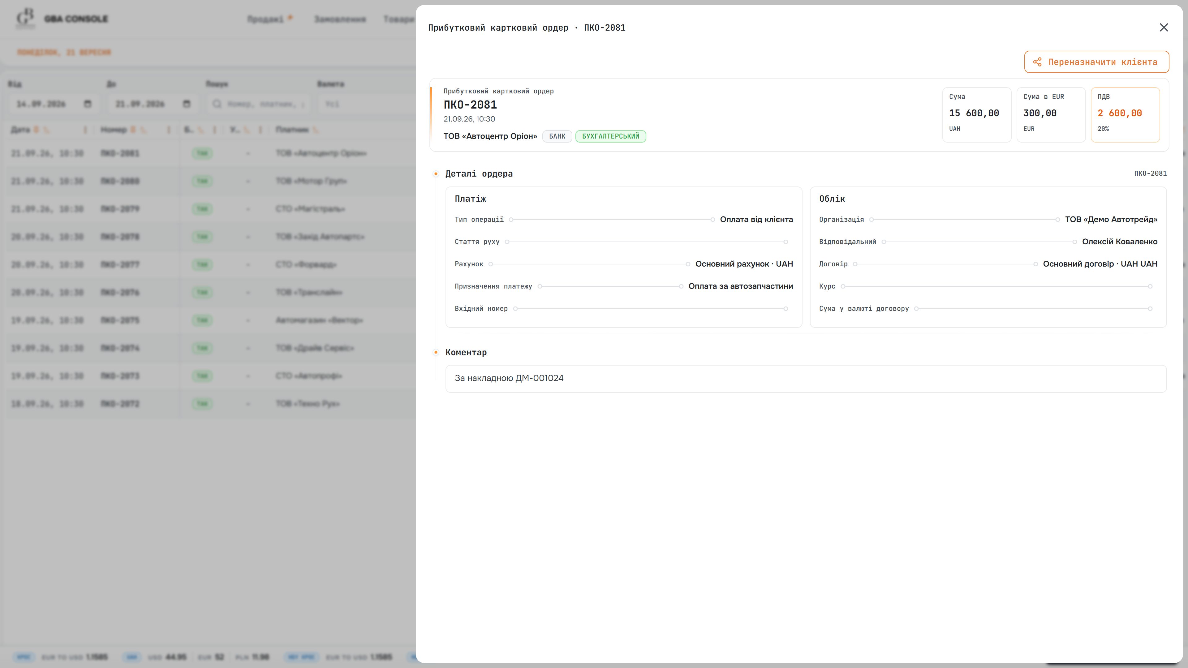Viewport: 1188px width, 668px height.
Task: Sort by the Дата column header
Action: (20, 130)
